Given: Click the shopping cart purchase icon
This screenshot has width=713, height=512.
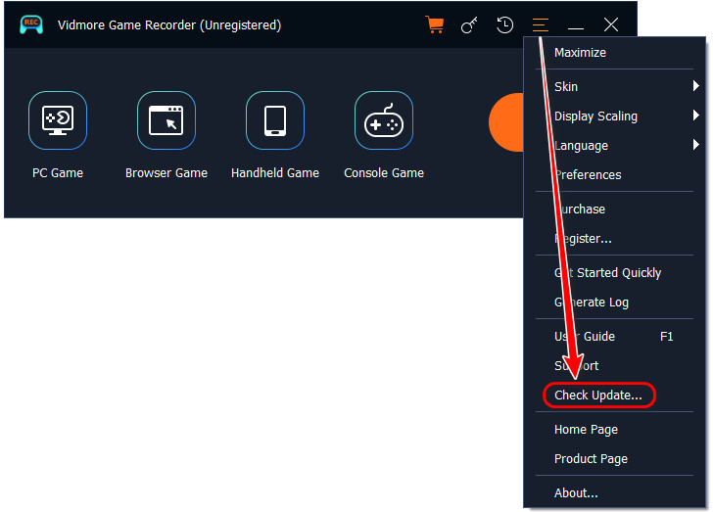Looking at the screenshot, I should 435,25.
